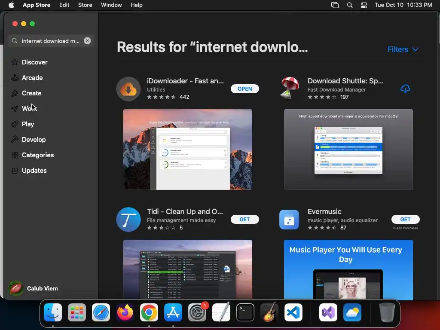Open iDownloader screenshot preview

tap(188, 150)
